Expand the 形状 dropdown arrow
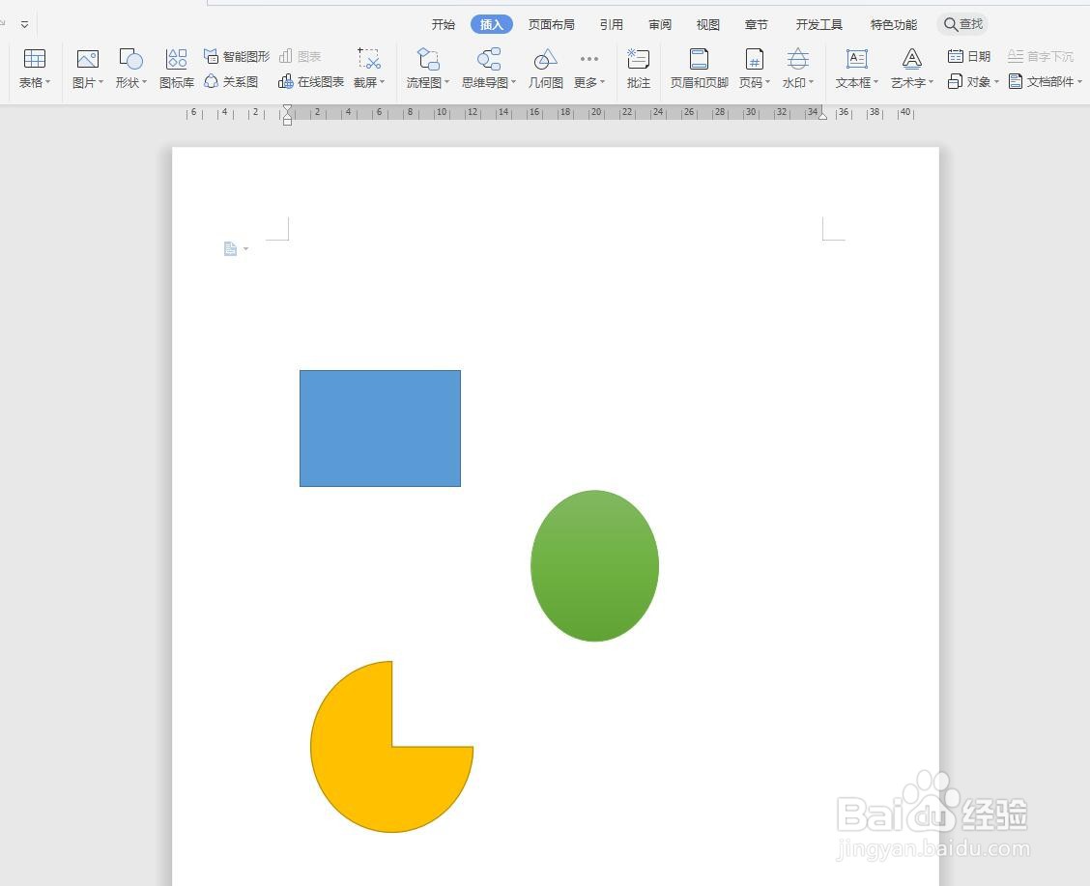 tap(144, 82)
